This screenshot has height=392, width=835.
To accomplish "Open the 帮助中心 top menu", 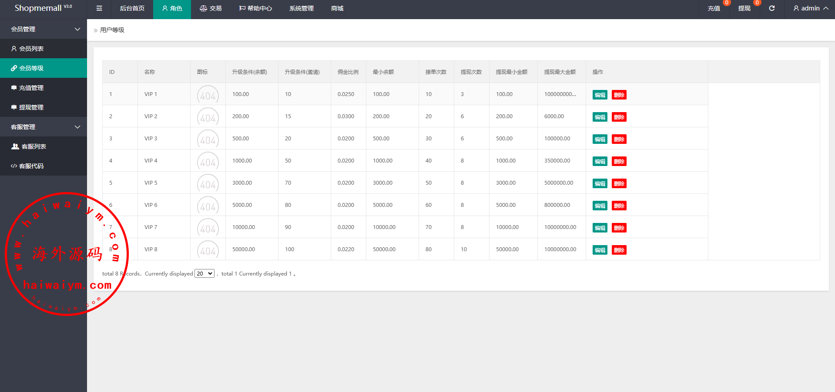I will (x=255, y=8).
